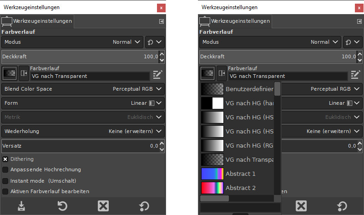Click Deckkraft slider in left window
The image size is (364, 215).
click(81, 57)
